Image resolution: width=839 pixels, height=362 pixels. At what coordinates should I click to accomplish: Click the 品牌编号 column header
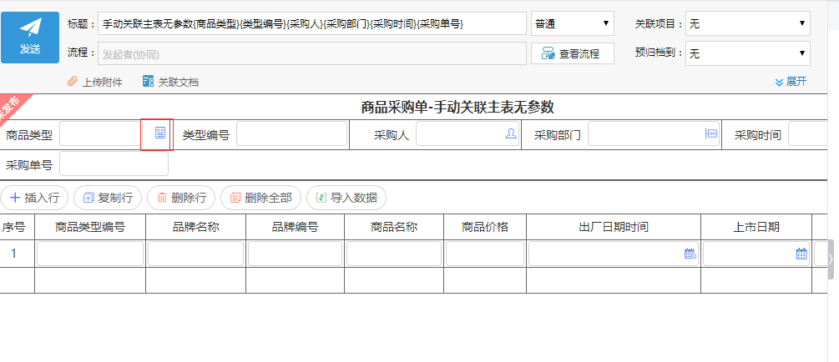pyautogui.click(x=296, y=227)
